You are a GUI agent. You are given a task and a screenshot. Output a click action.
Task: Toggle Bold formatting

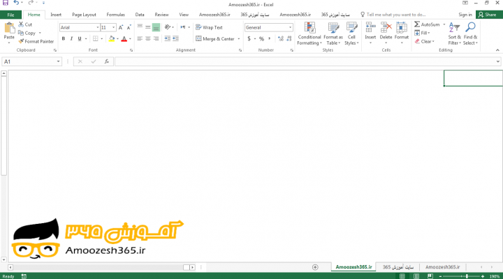63,39
